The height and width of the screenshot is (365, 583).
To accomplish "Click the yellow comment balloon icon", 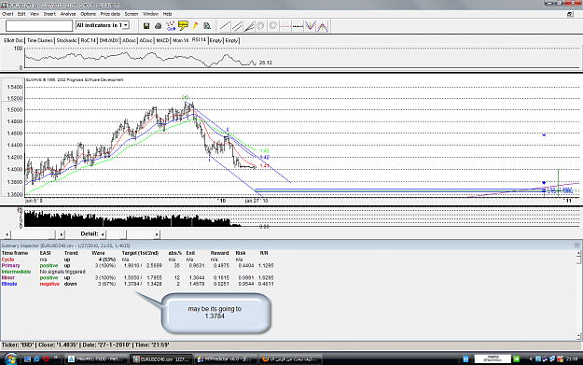I will (x=183, y=26).
